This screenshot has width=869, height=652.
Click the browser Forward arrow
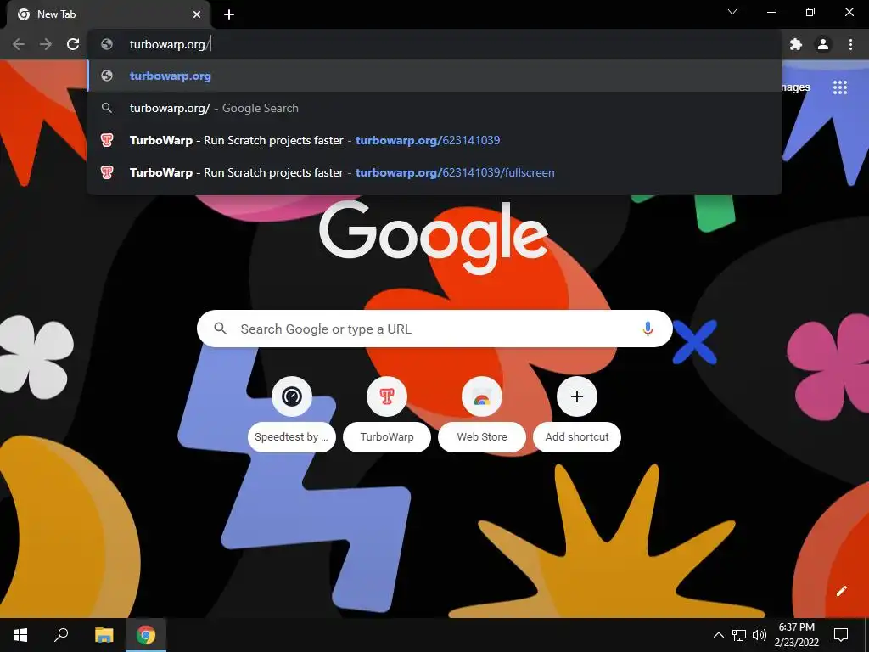point(46,44)
